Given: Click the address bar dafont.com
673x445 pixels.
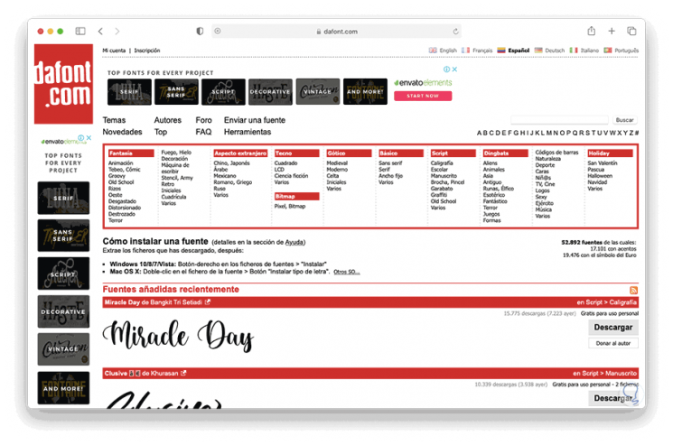Looking at the screenshot, I should pyautogui.click(x=336, y=32).
